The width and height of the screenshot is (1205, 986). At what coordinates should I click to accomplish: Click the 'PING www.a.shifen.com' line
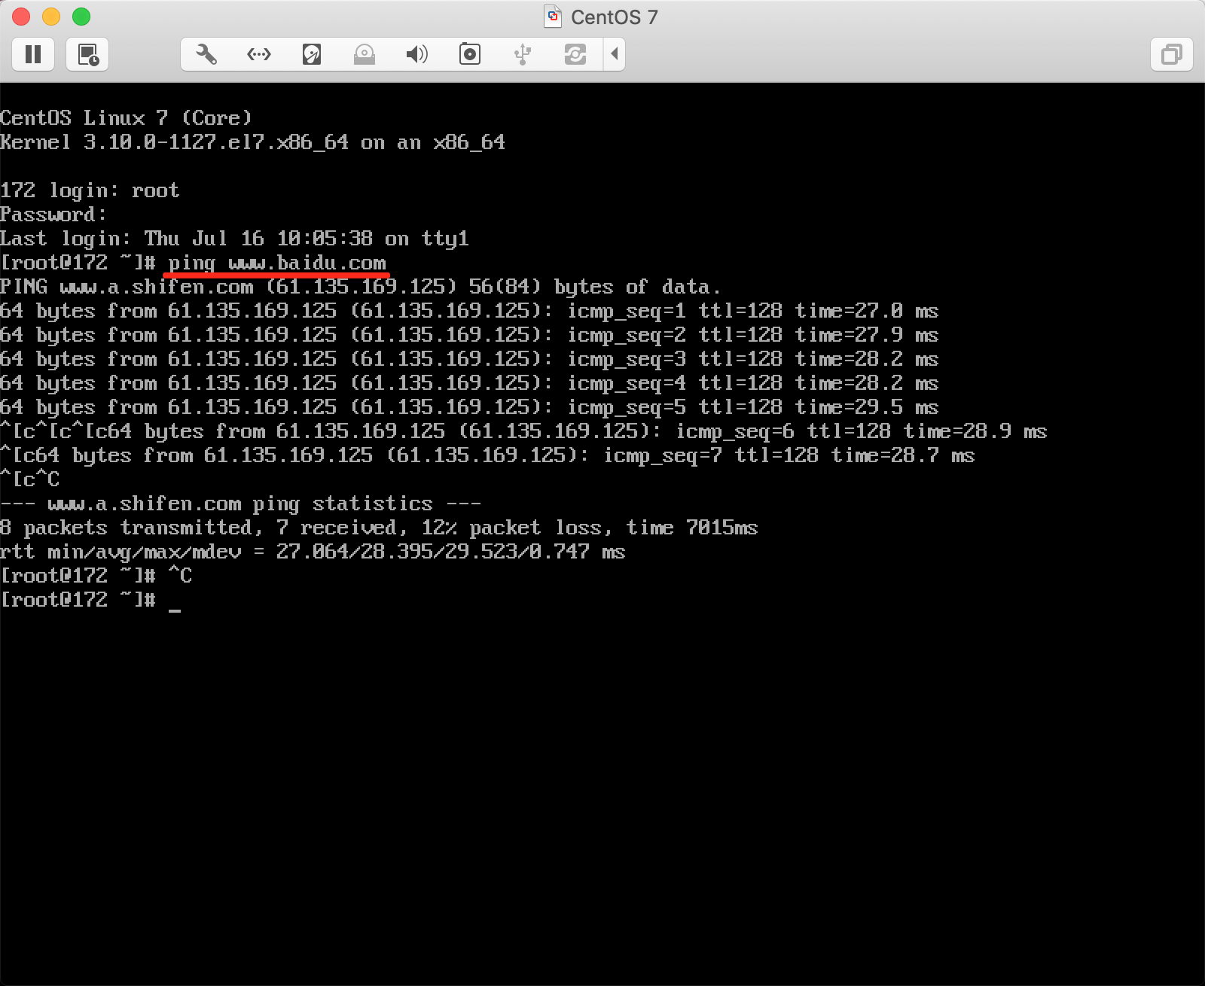361,287
